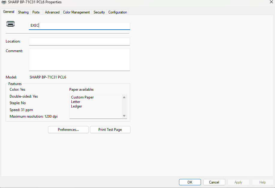The width and height of the screenshot is (275, 188).
Task: Click the 'Double-sided: Yes' feature text
Action: (x=24, y=96)
